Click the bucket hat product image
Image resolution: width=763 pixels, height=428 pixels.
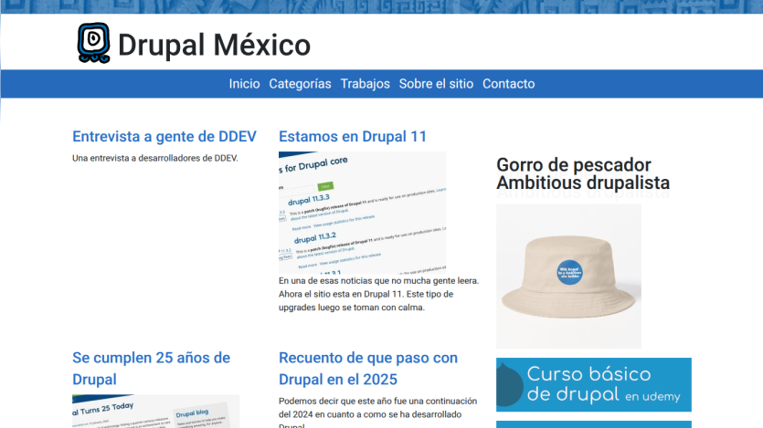(x=569, y=277)
